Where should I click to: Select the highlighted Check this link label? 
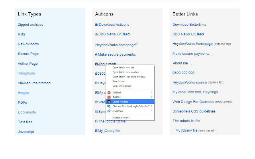click(120, 102)
